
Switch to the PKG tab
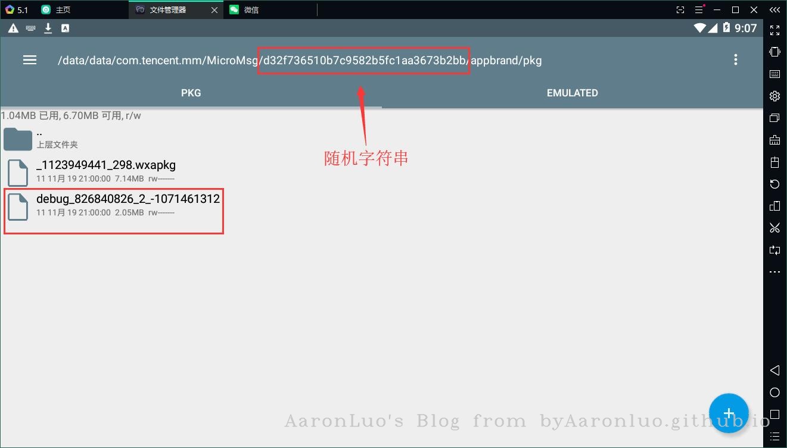[x=191, y=93]
